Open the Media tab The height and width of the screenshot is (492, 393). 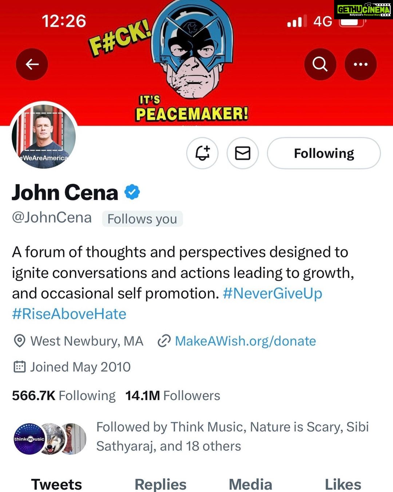point(250,484)
